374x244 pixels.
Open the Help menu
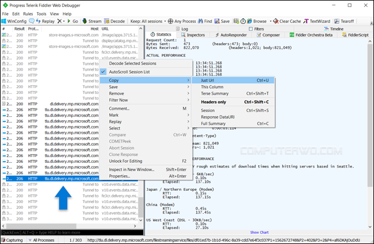pyautogui.click(x=67, y=14)
